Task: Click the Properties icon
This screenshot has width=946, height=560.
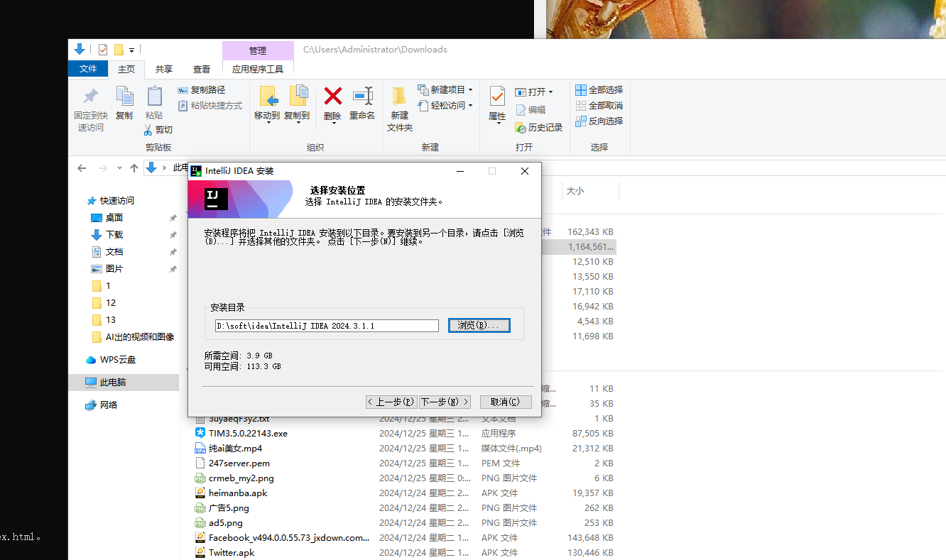Action: (497, 96)
